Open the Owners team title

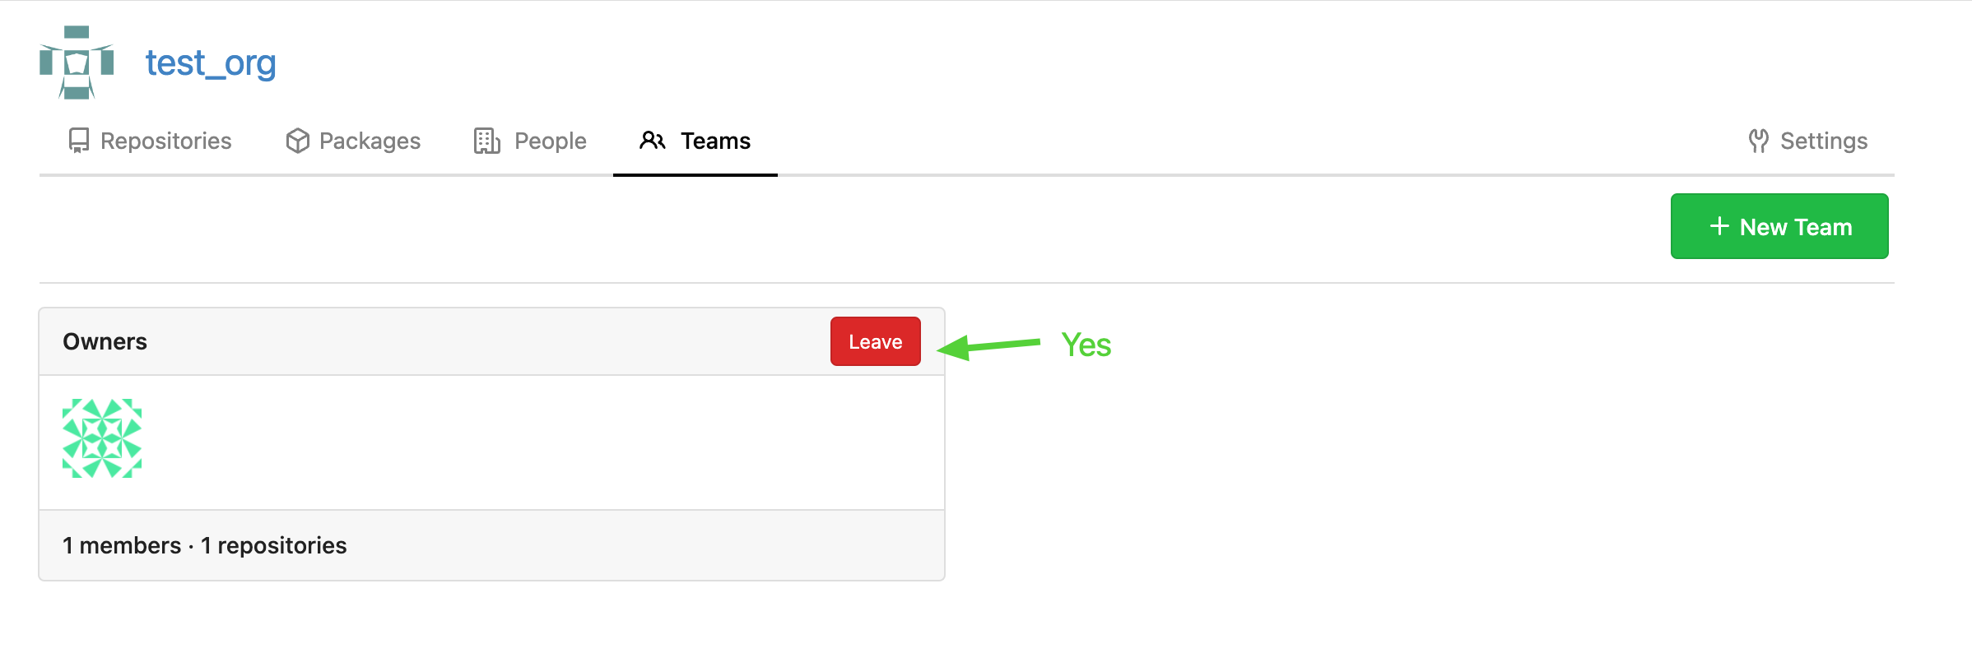[105, 341]
